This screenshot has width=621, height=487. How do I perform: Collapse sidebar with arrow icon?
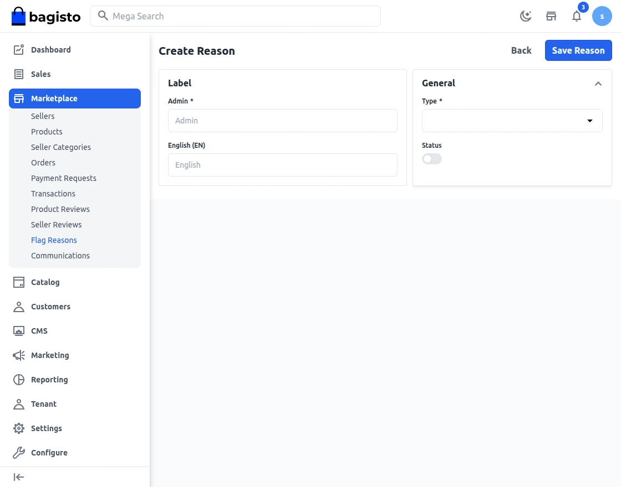click(19, 477)
